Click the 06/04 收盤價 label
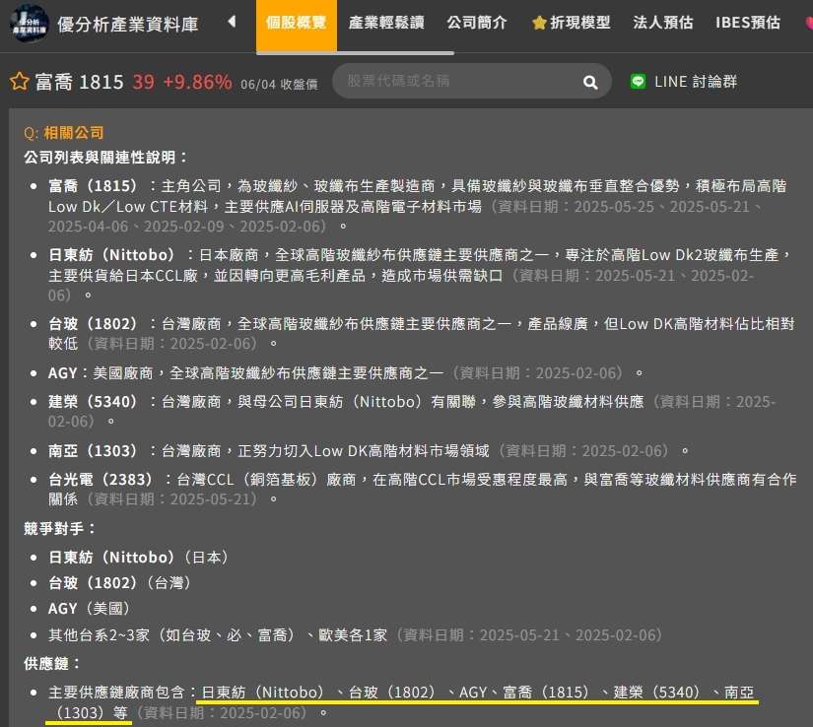This screenshot has height=727, width=813. (279, 85)
